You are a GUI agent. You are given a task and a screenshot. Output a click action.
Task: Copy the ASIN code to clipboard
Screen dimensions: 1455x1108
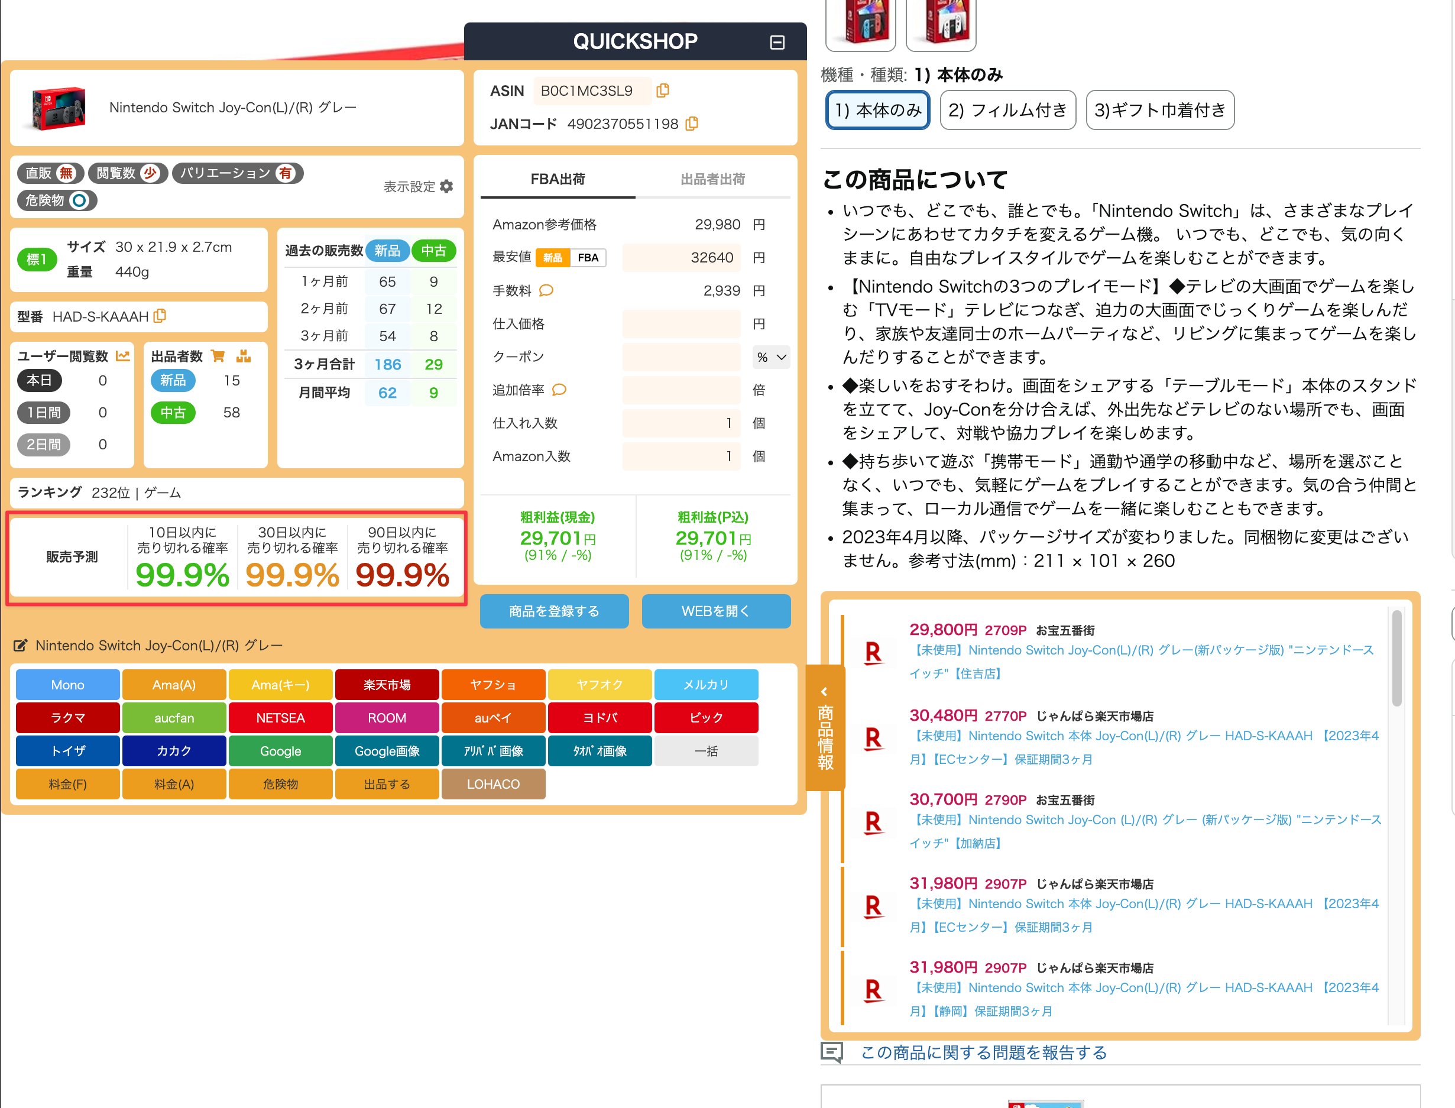tap(663, 90)
